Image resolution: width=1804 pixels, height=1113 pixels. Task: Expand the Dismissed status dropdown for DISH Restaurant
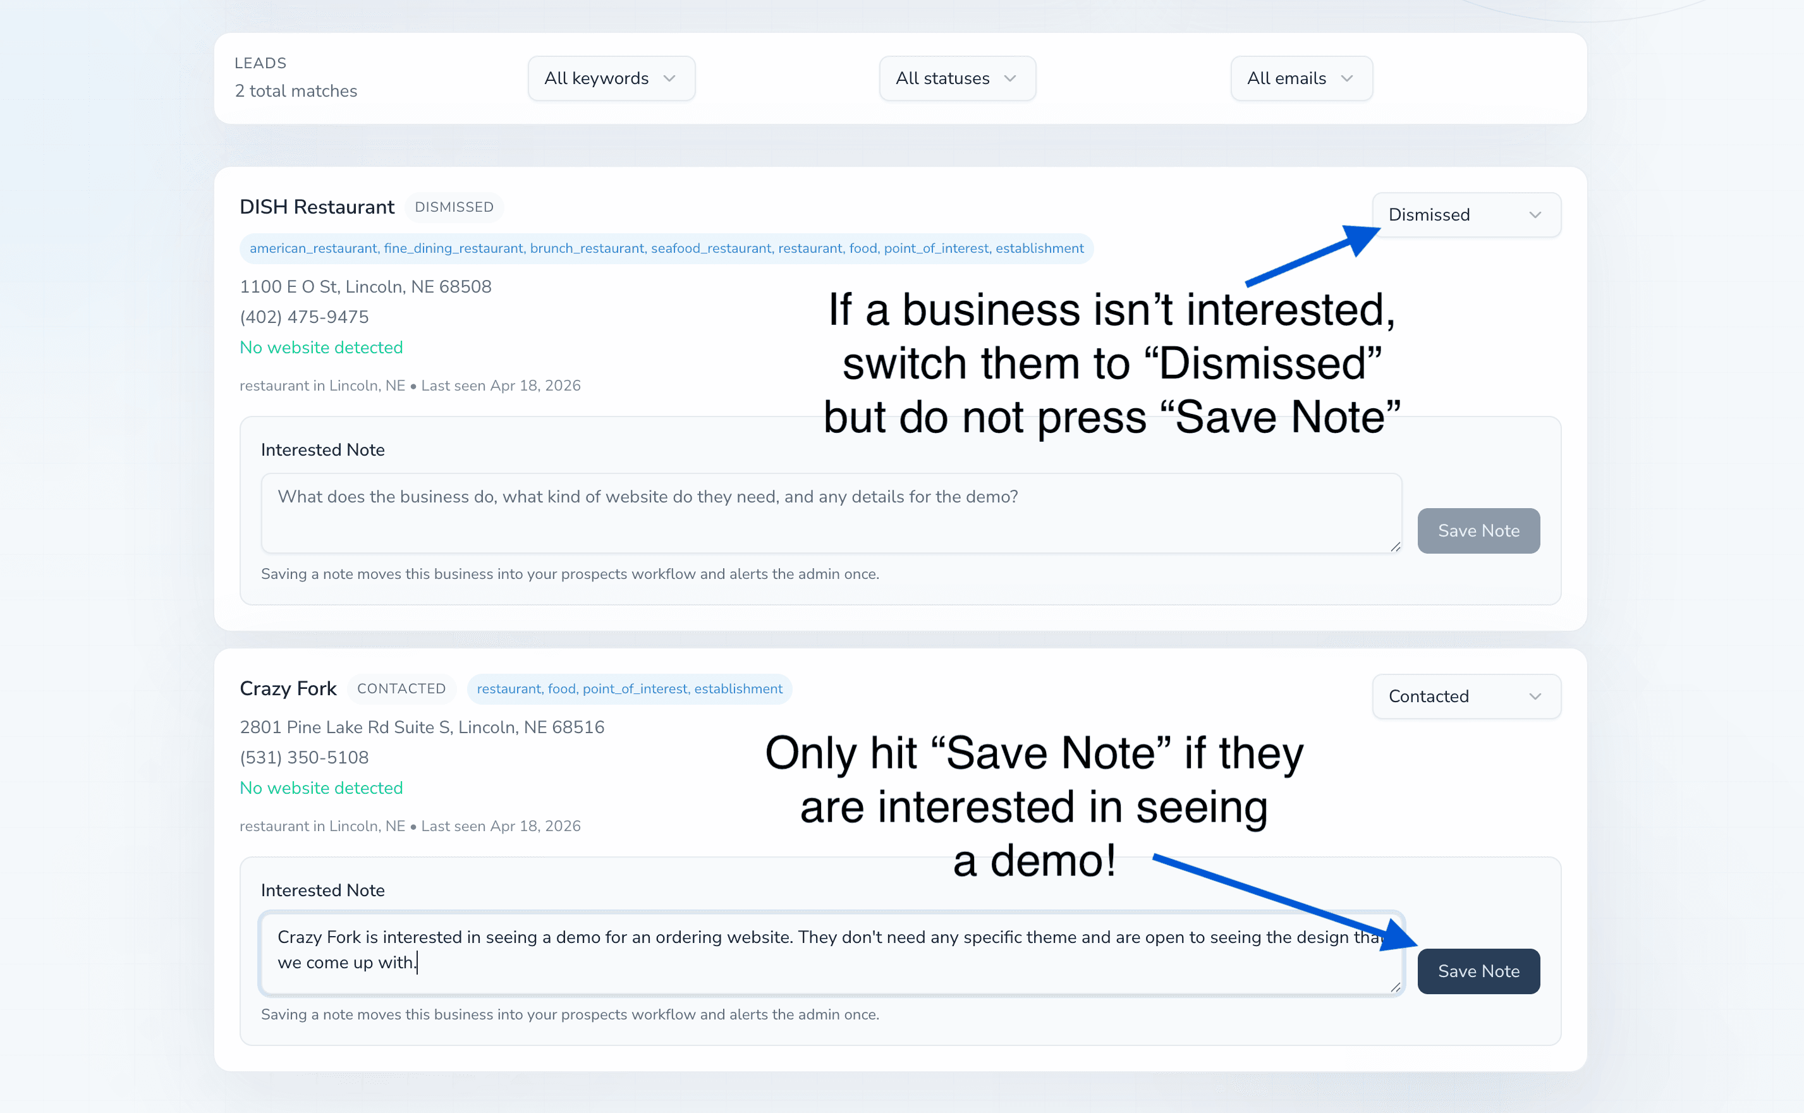[1465, 214]
